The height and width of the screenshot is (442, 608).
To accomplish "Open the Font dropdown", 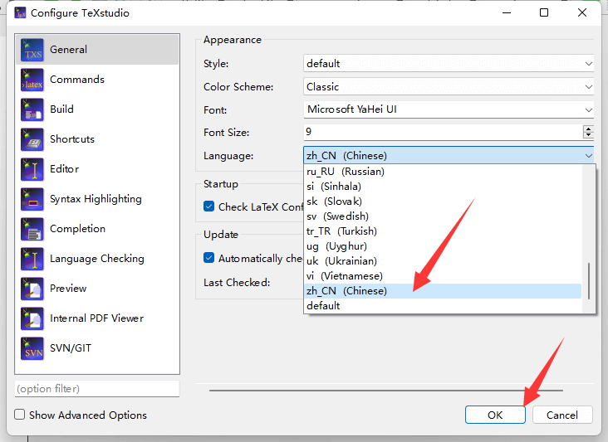I will (x=449, y=109).
